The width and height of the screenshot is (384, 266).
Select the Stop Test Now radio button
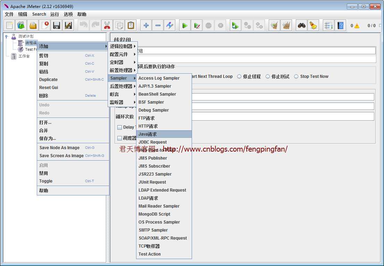coord(296,76)
